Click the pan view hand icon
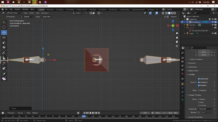Viewport: 218px width, 122px height. (177, 37)
